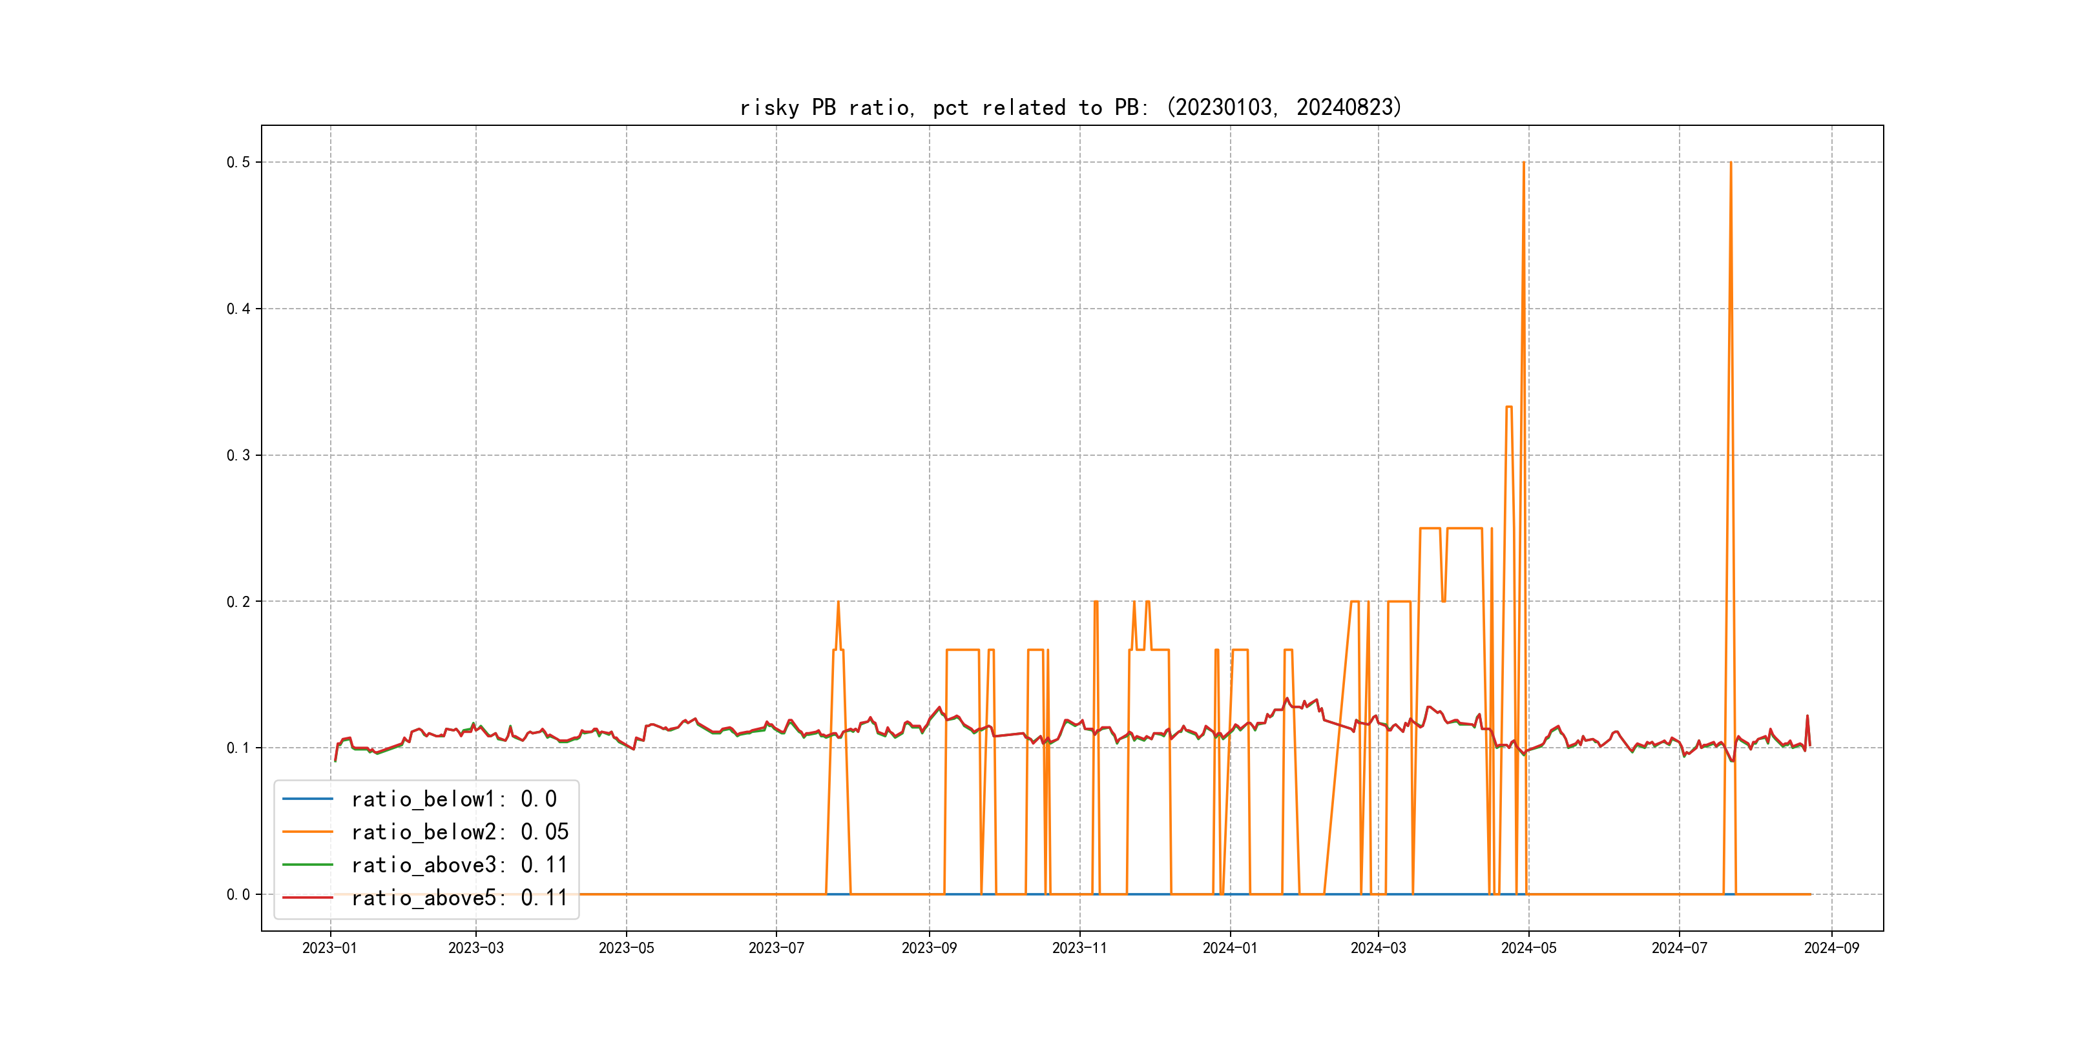The height and width of the screenshot is (1046, 2093).
Task: Click the green ratio_above3 legend line
Action: click(307, 865)
